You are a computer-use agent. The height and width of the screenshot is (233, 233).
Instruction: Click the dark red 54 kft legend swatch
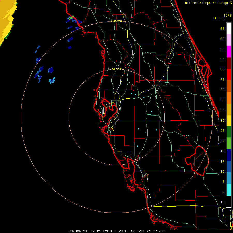[229, 63]
